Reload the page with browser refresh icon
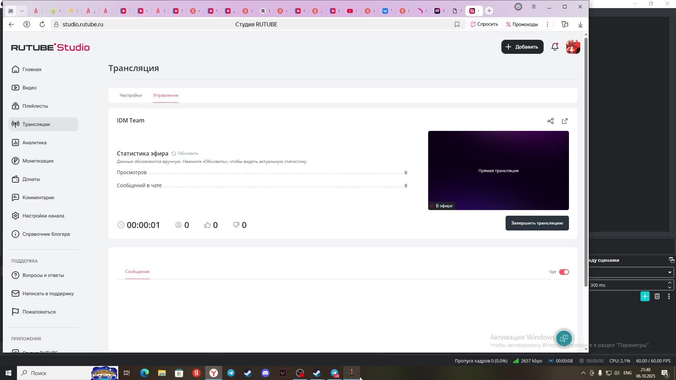Screen dimensions: 676x380 [42, 24]
